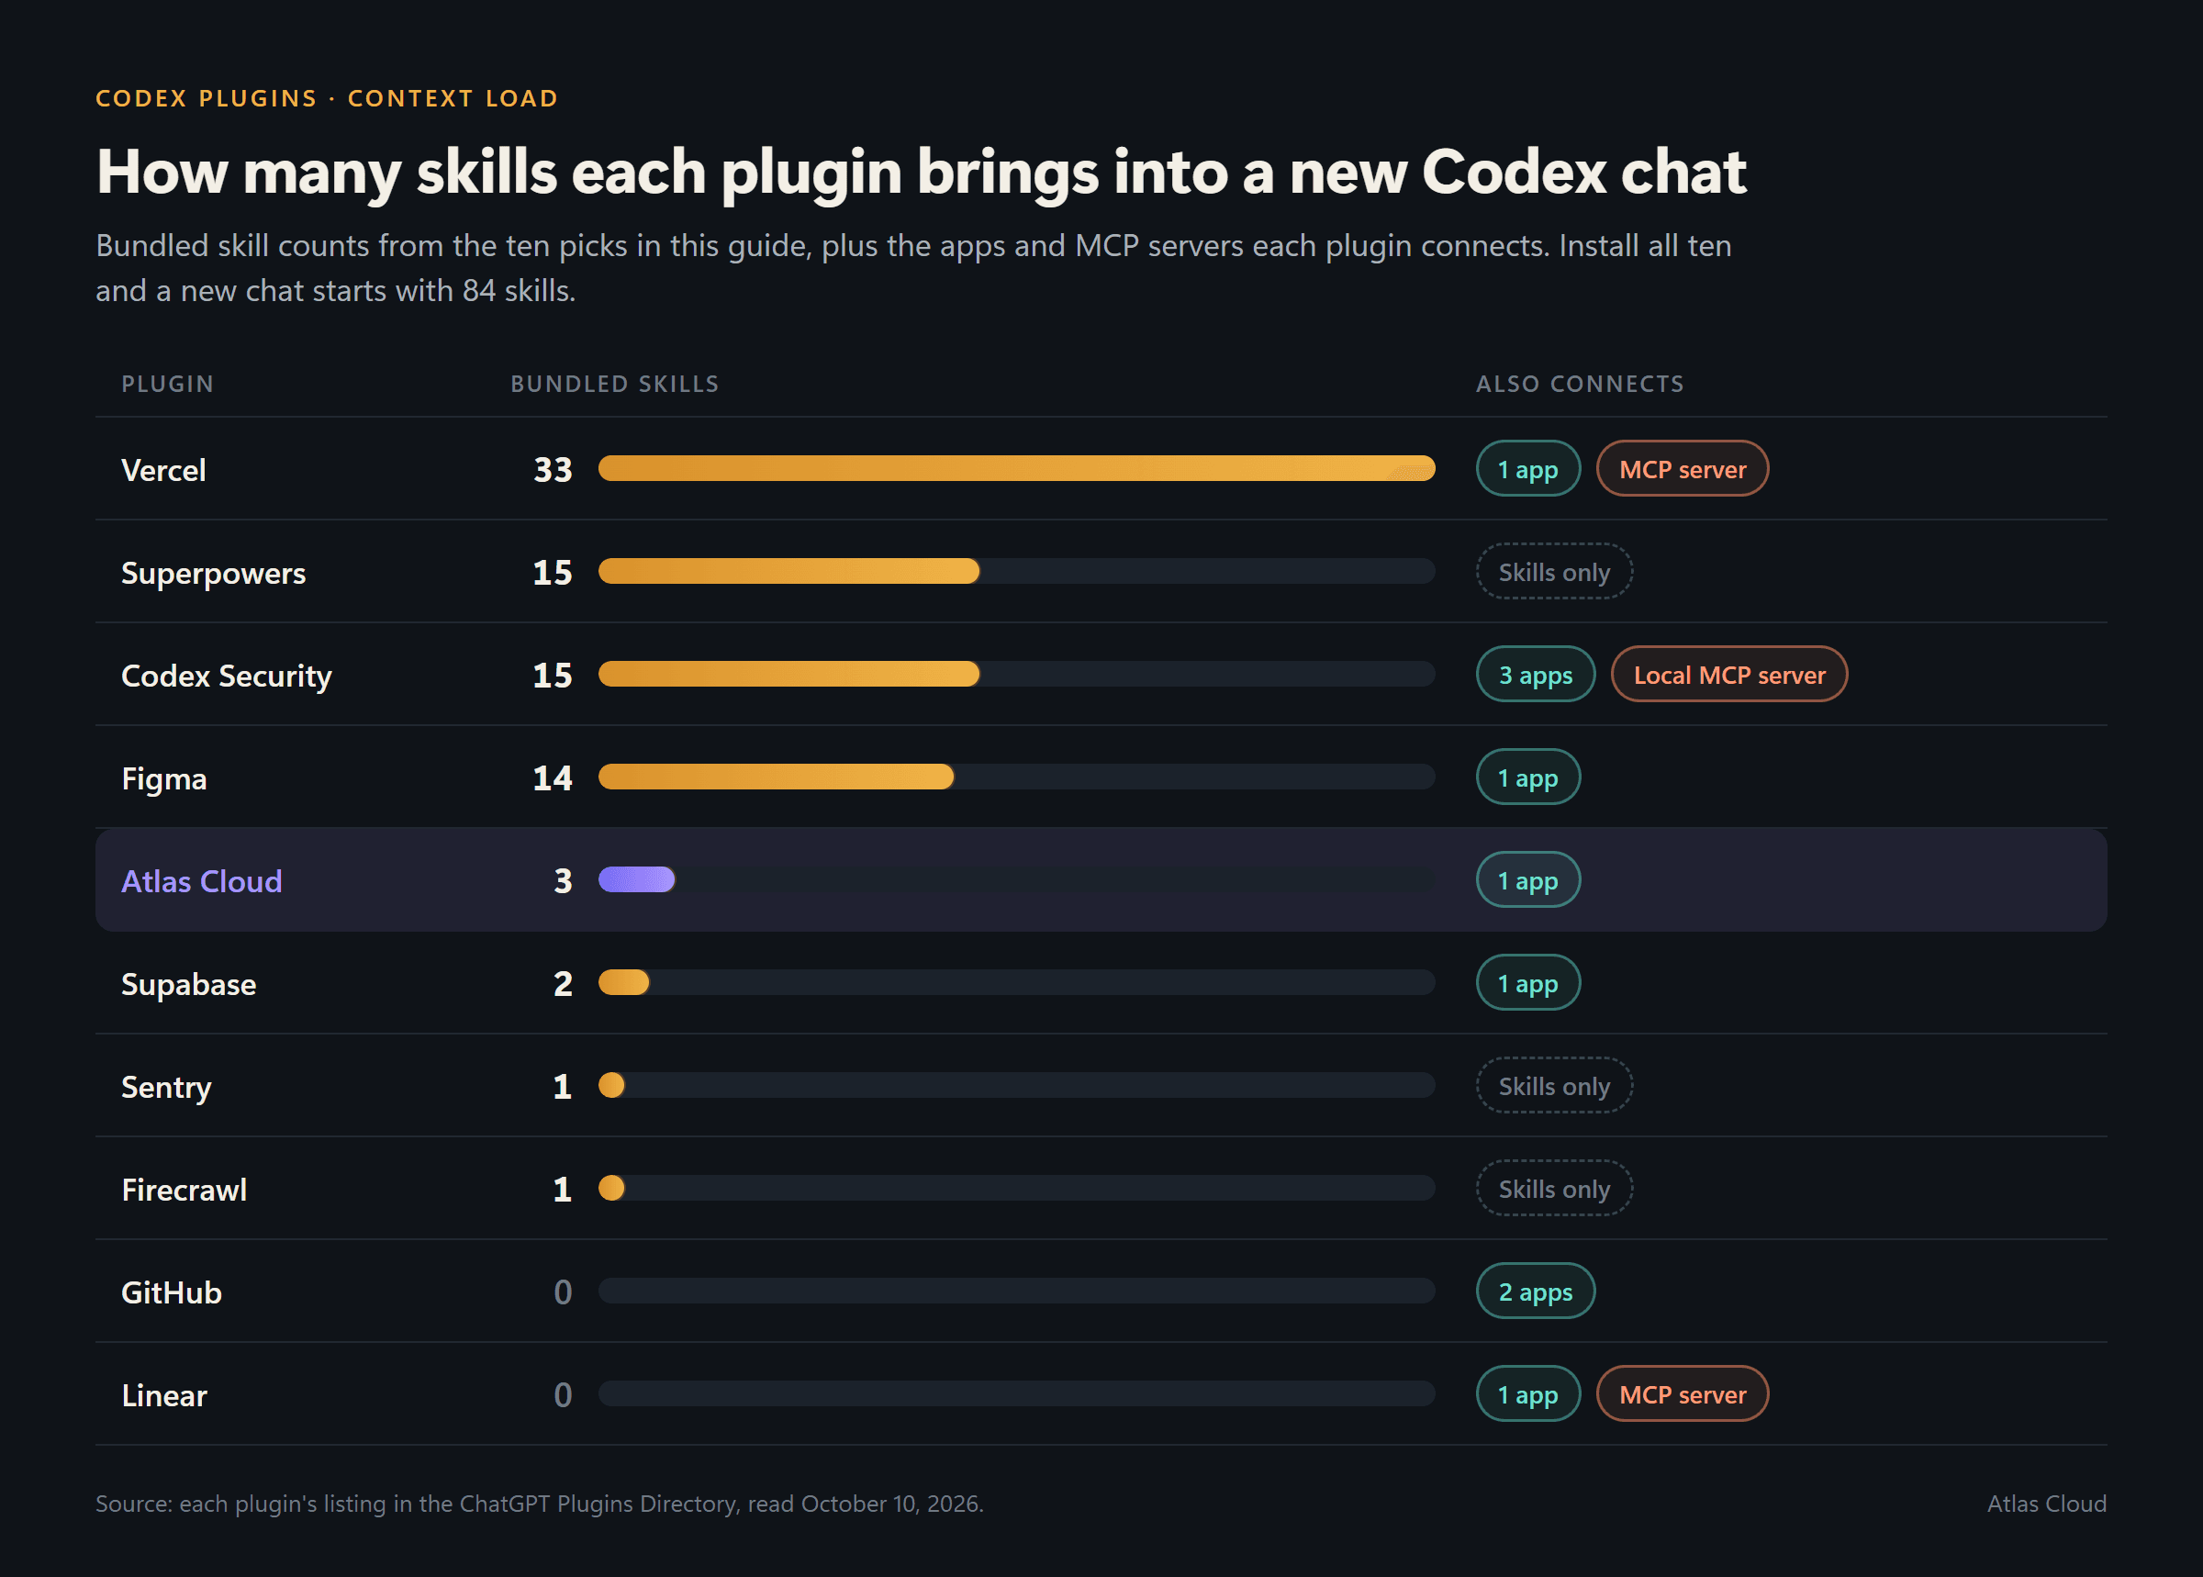
Task: Click the MCP server badge for Linear
Action: tap(1683, 1394)
